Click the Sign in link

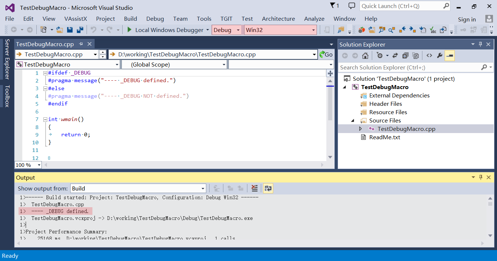467,19
